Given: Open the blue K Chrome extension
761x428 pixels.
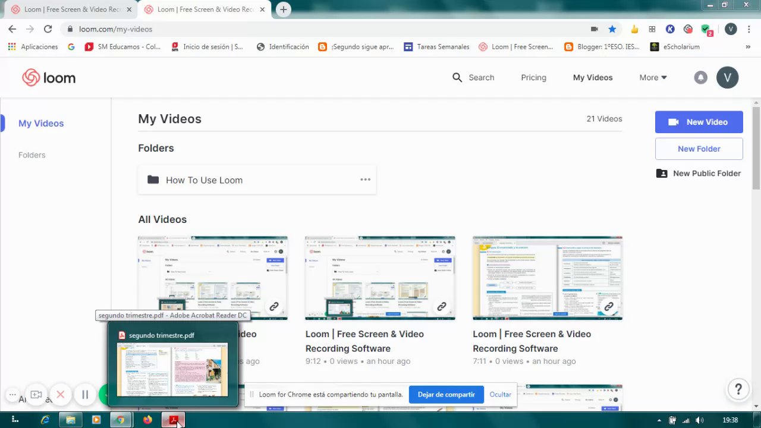Looking at the screenshot, I should pos(670,29).
